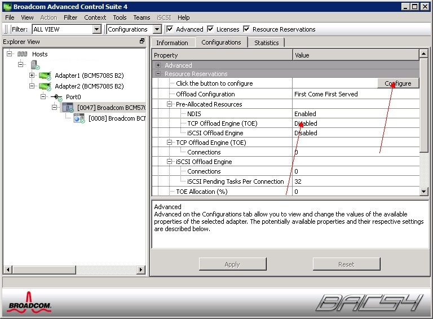Click the TOE Allocation (%) value field
This screenshot has height=319, width=433.
[355, 192]
